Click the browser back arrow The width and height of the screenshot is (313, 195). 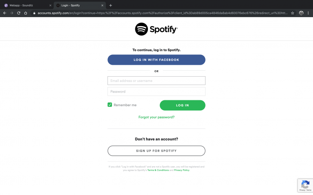5,13
